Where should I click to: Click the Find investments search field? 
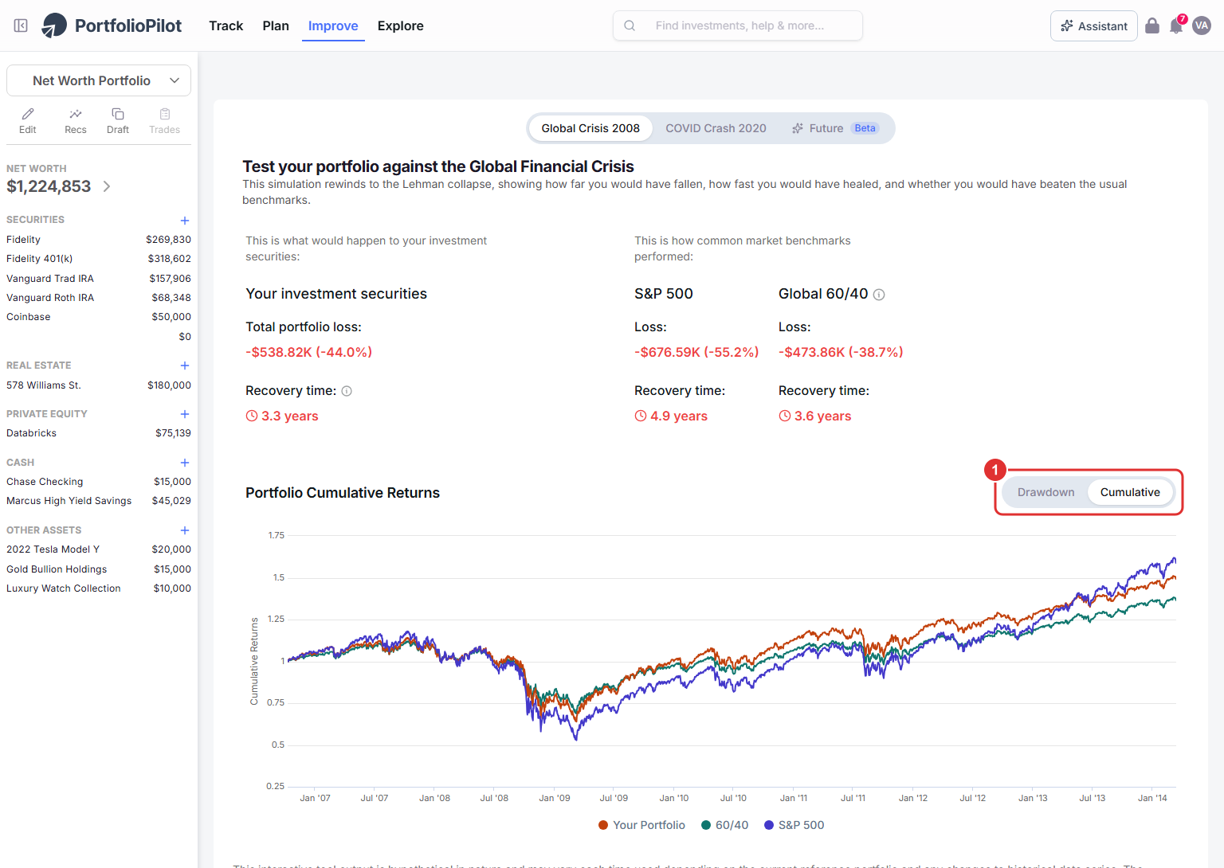738,25
